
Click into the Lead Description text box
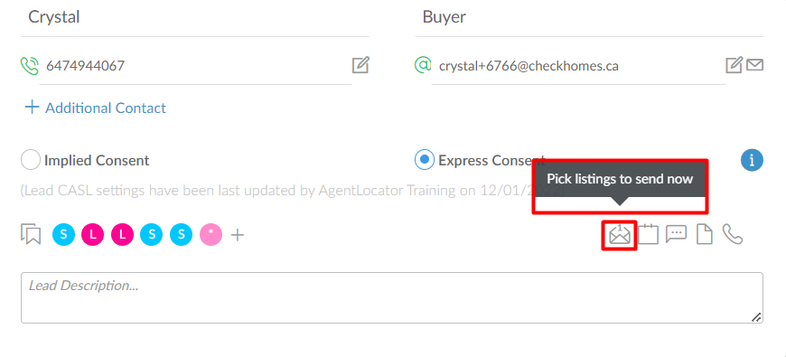[392, 298]
